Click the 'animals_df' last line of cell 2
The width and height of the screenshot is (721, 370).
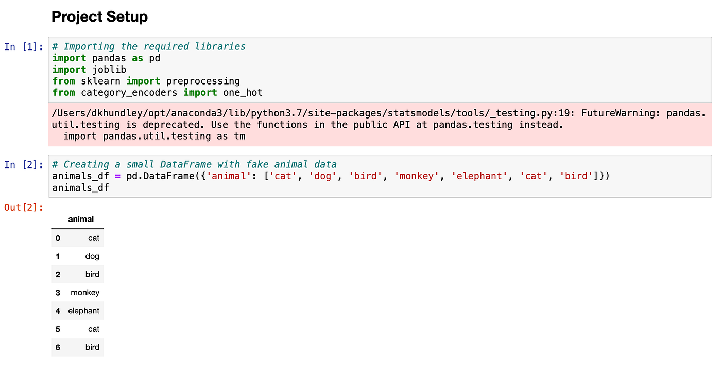pyautogui.click(x=81, y=188)
